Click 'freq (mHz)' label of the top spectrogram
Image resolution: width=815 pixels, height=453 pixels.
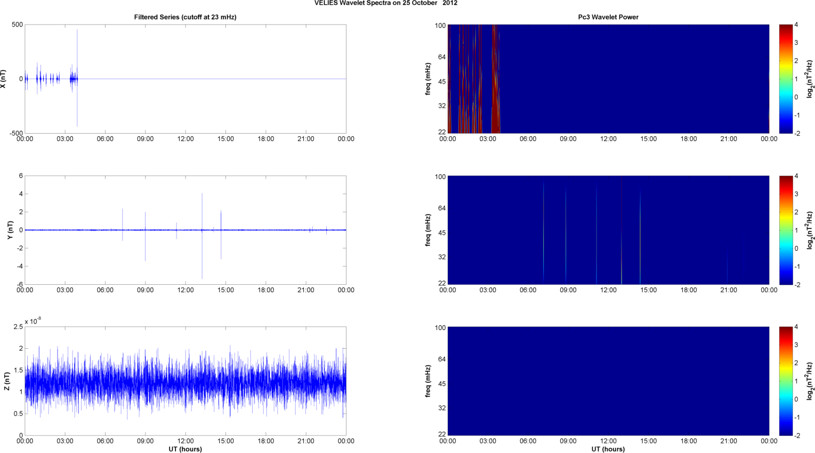428,79
